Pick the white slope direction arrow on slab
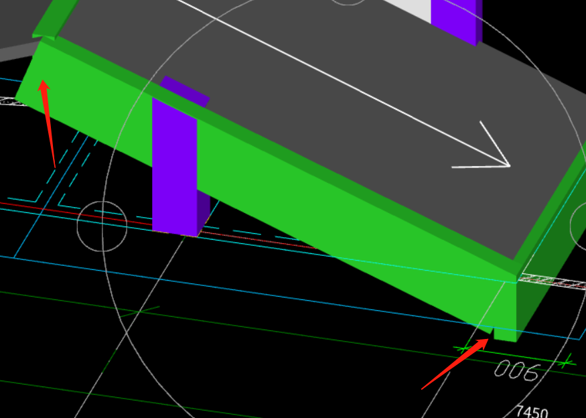586x418 pixels. (343, 83)
